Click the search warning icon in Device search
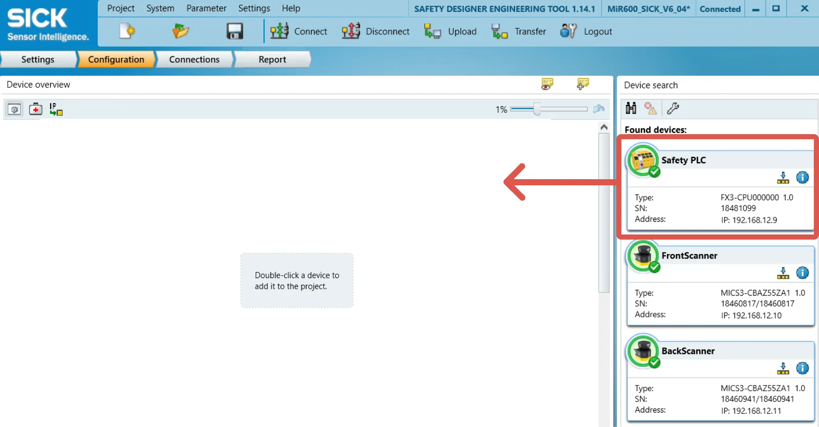Viewport: 819px width, 427px height. 651,108
